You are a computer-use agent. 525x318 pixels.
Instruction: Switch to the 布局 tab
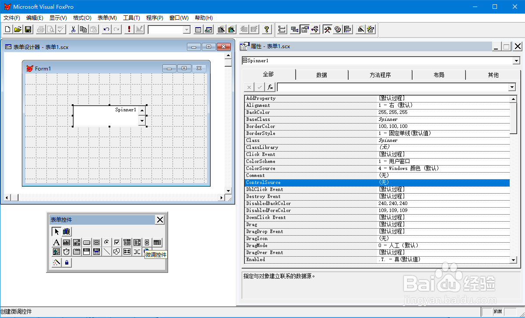coord(439,75)
